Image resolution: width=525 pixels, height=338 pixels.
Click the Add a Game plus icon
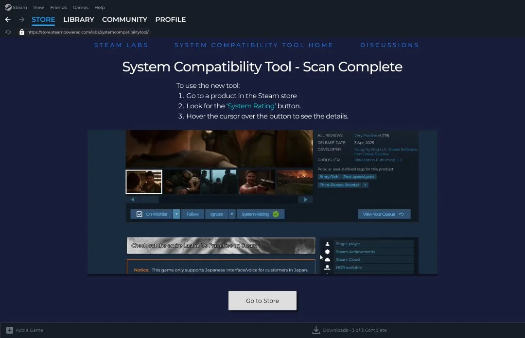[10, 330]
